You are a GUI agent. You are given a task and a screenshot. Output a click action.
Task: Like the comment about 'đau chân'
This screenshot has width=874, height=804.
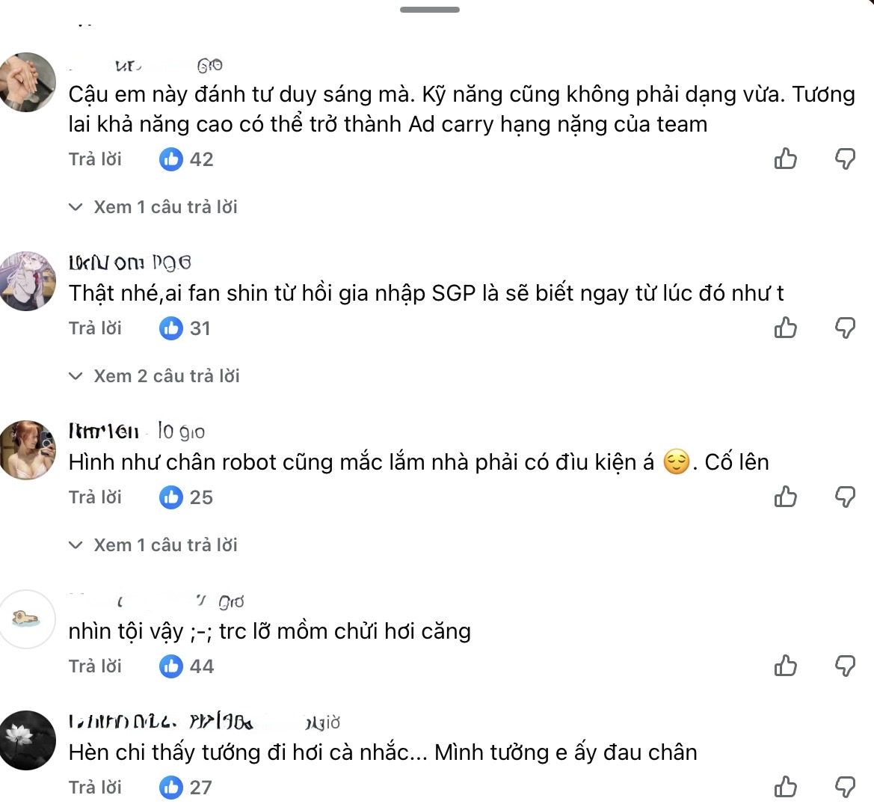pos(785,787)
